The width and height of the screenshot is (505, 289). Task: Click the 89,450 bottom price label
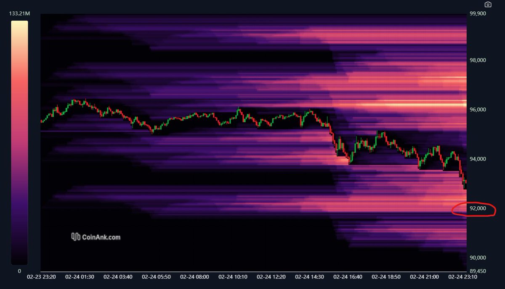coord(478,271)
